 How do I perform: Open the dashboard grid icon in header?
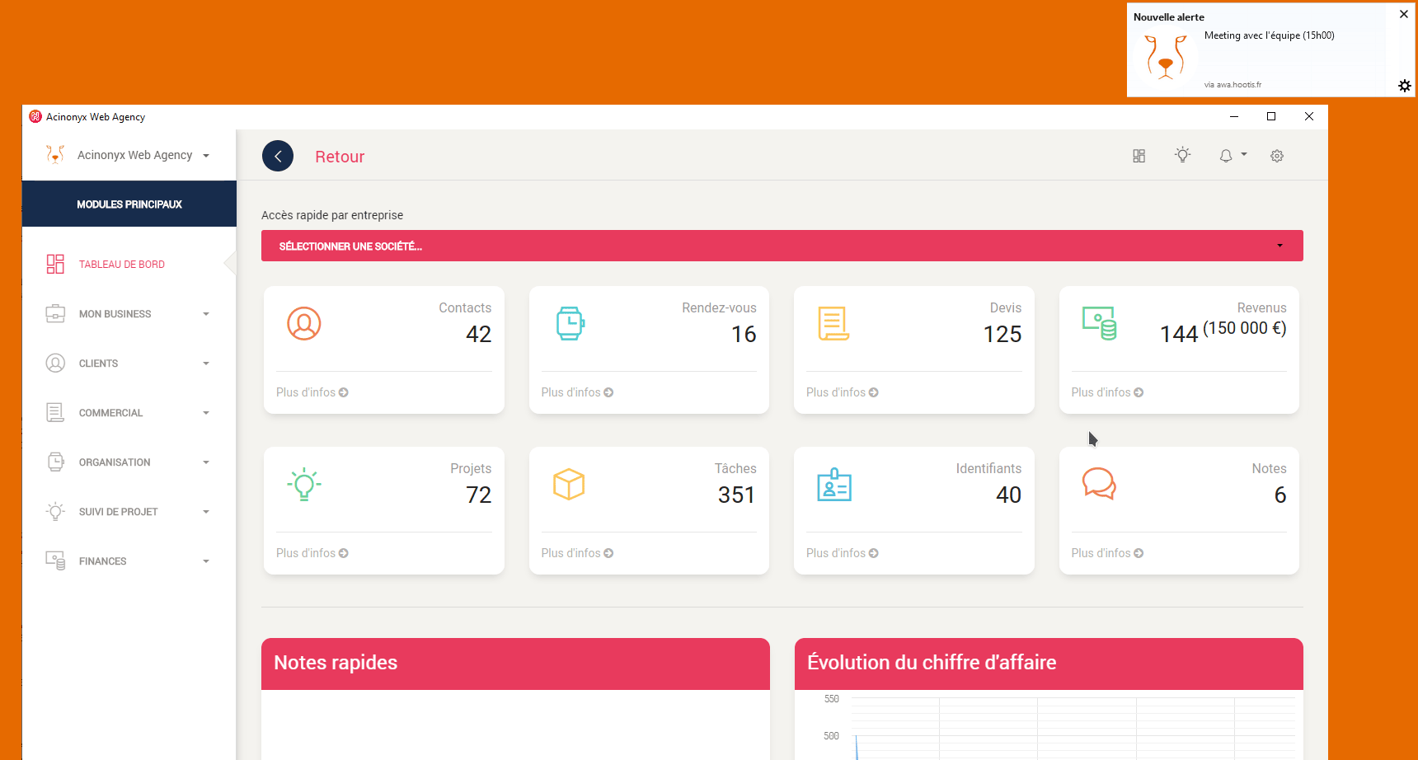[x=1139, y=156]
